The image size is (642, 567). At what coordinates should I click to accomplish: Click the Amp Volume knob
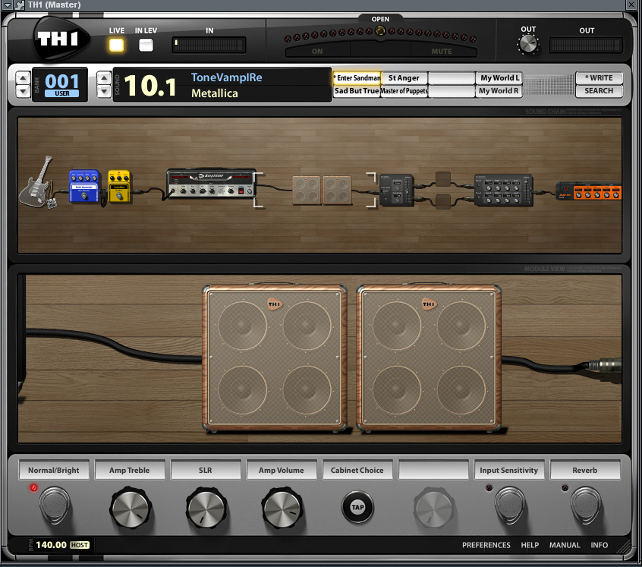pos(282,506)
